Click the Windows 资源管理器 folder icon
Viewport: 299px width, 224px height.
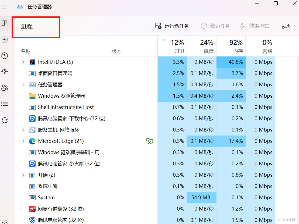pos(32,96)
